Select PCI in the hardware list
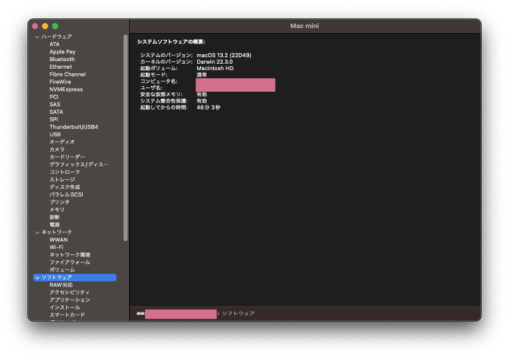 [x=54, y=97]
